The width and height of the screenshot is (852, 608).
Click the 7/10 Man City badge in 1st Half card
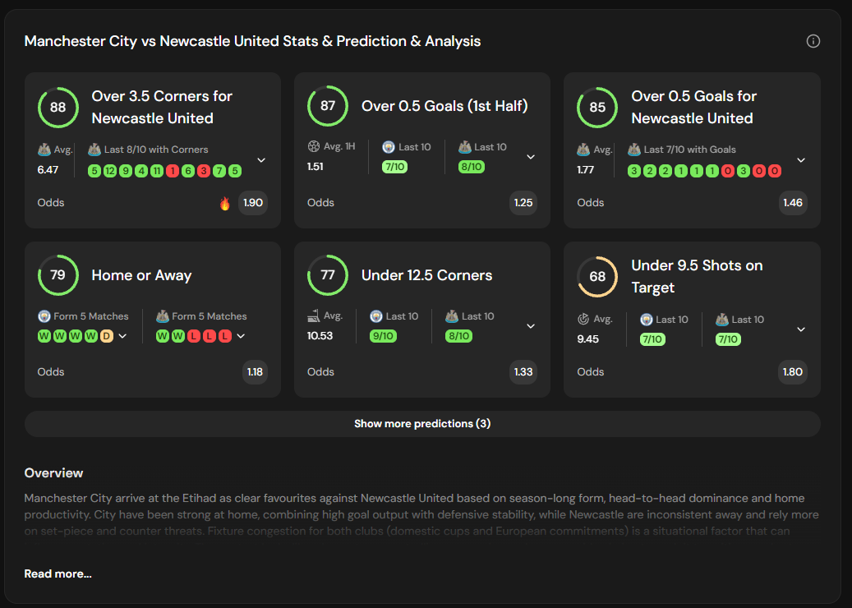395,167
